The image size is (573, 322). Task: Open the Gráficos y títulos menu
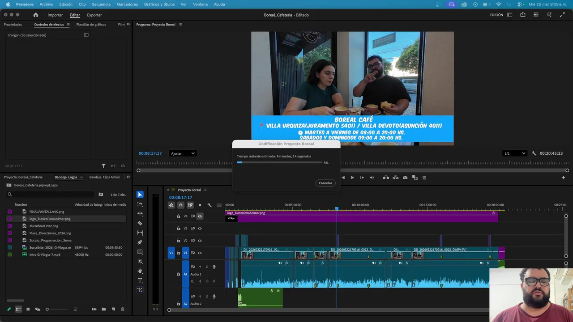tap(159, 4)
